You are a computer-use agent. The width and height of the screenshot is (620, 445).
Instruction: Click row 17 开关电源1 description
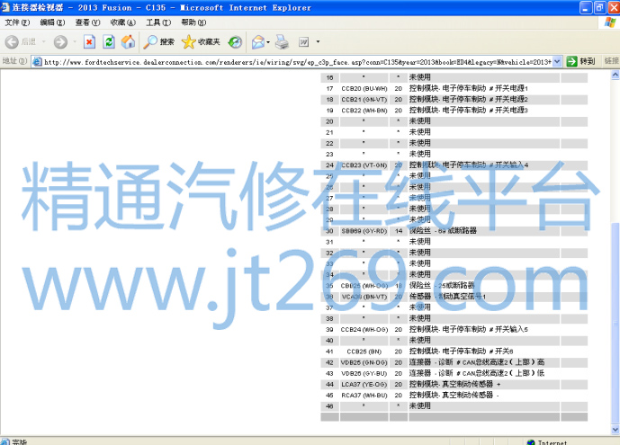469,88
